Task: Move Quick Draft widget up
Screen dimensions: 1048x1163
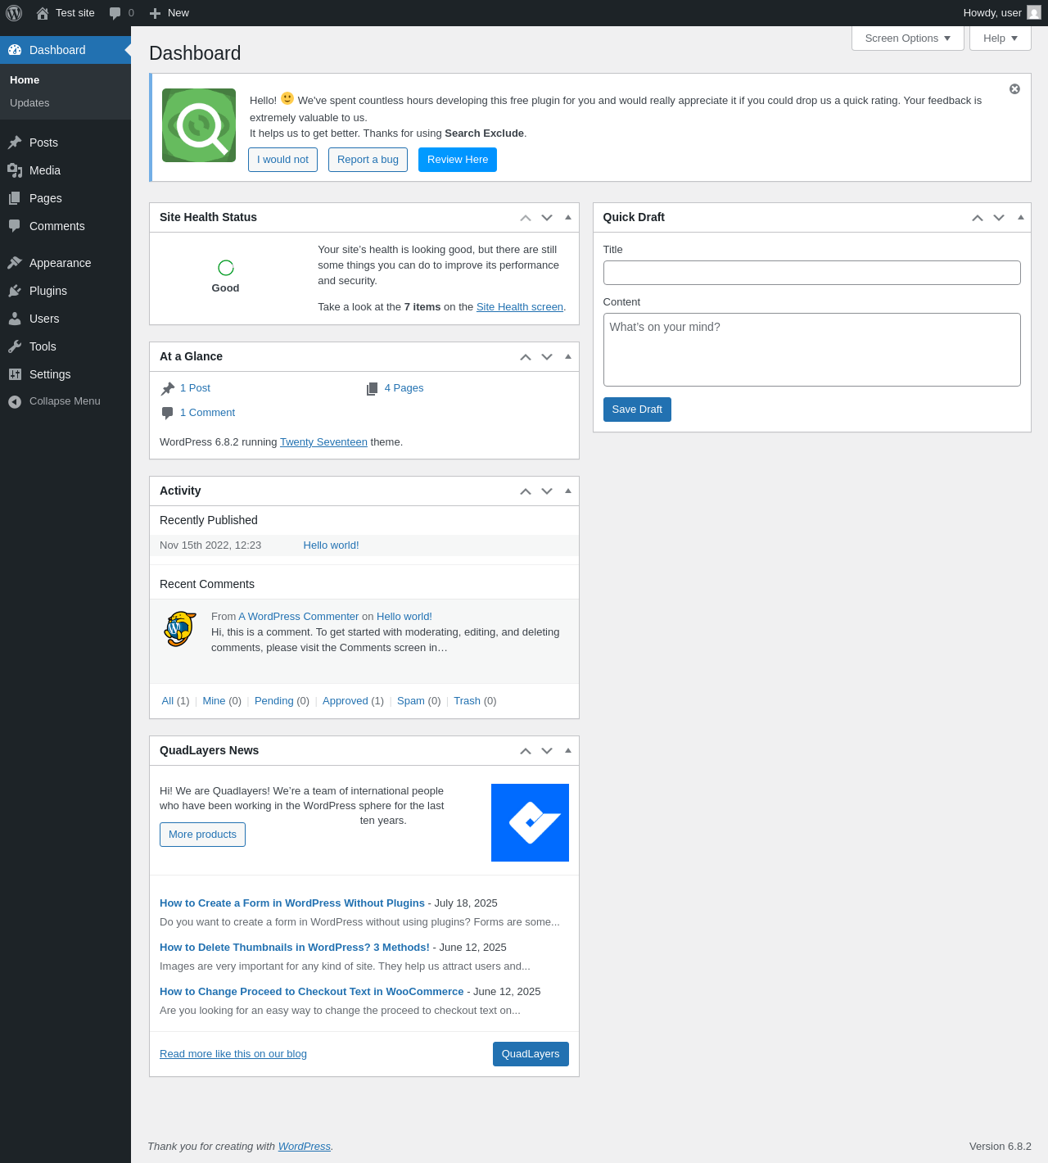Action: point(978,218)
